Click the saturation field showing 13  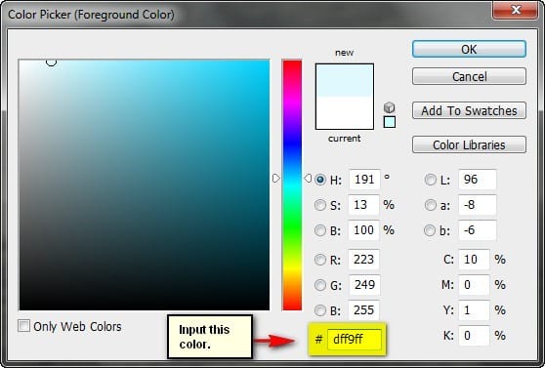[363, 205]
